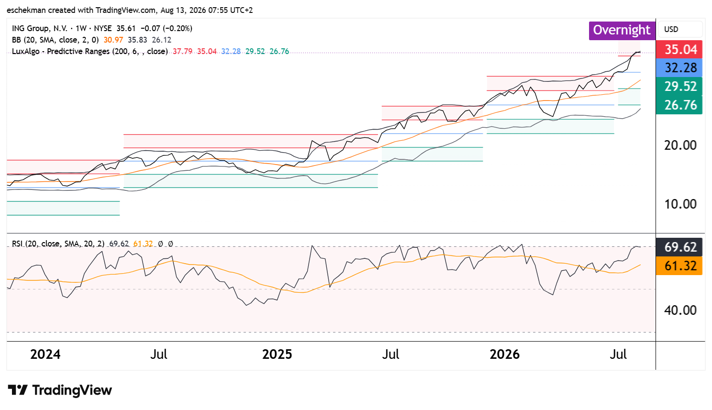Click the 1W timeframe in the legend
The width and height of the screenshot is (712, 410).
click(81, 29)
